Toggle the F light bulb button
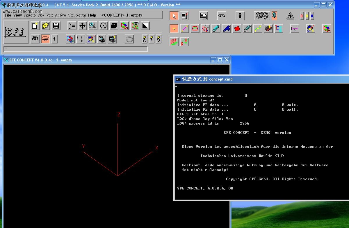The height and width of the screenshot is (228, 349). (x=152, y=39)
